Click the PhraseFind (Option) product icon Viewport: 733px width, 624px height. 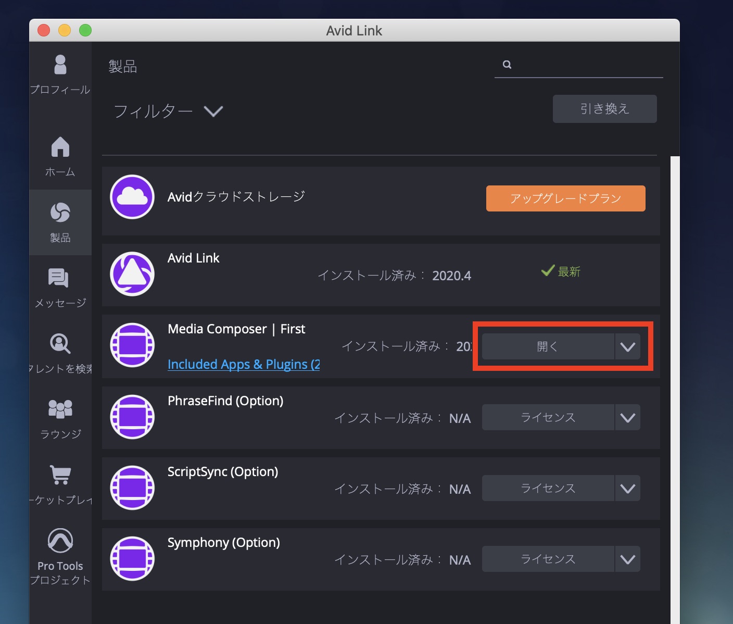tap(132, 417)
